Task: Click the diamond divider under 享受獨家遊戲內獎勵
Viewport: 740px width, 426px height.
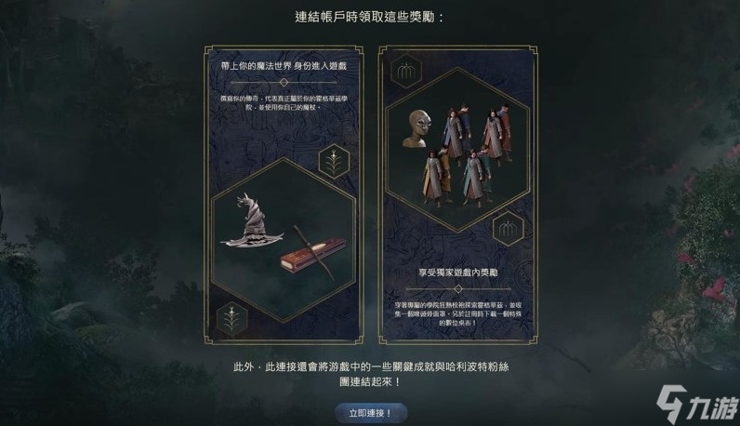Action: point(458,288)
